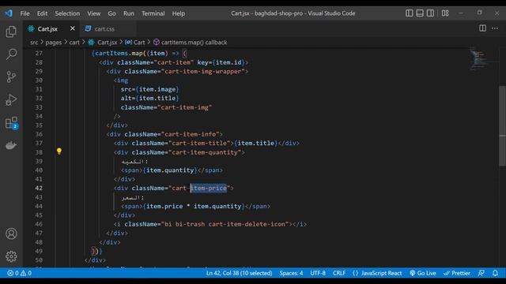Click the lightbulb code action on line 38
The image size is (506, 284).
point(59,151)
